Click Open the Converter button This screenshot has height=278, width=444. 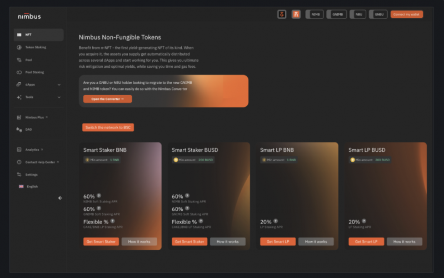click(107, 99)
